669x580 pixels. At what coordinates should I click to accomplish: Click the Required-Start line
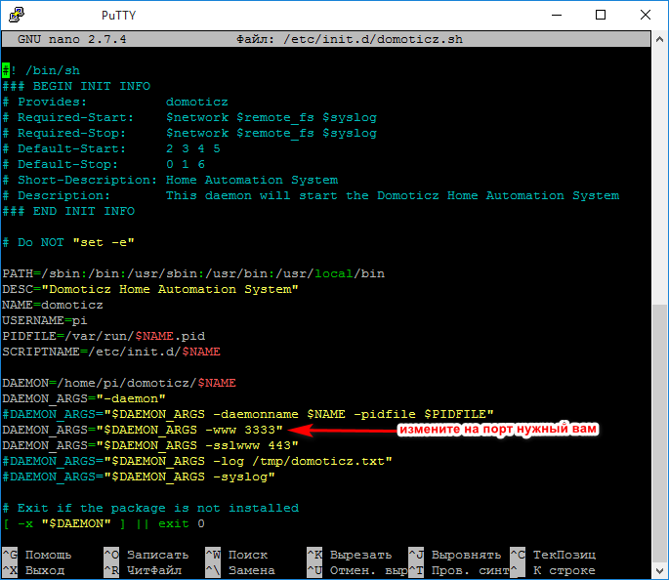(x=189, y=117)
